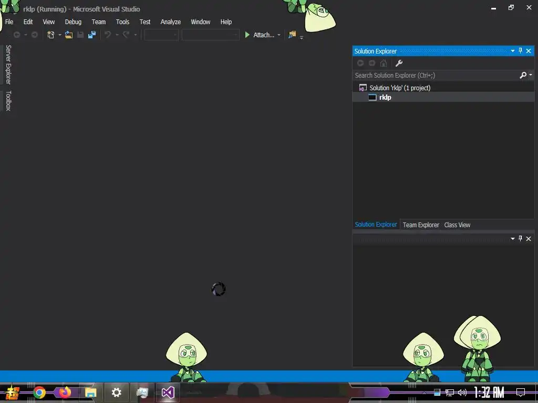This screenshot has width=538, height=403.
Task: Open lower panel window position dropdown
Action: (513, 239)
